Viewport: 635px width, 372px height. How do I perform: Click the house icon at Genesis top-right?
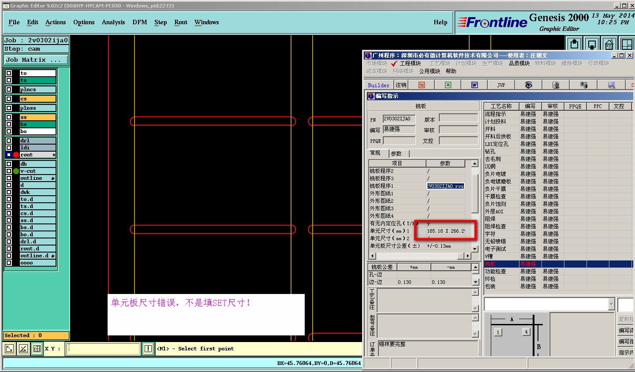pyautogui.click(x=609, y=44)
